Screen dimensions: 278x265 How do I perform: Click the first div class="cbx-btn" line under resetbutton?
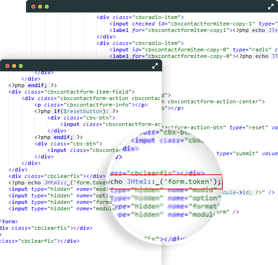point(81,118)
